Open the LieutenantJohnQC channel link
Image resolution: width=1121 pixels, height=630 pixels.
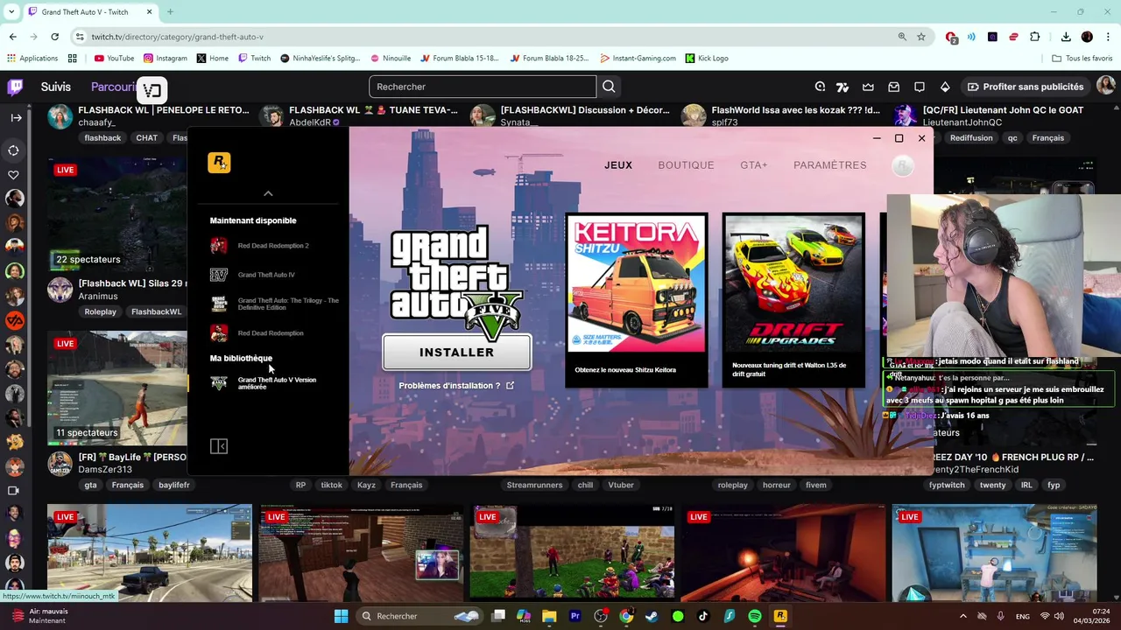pos(962,122)
